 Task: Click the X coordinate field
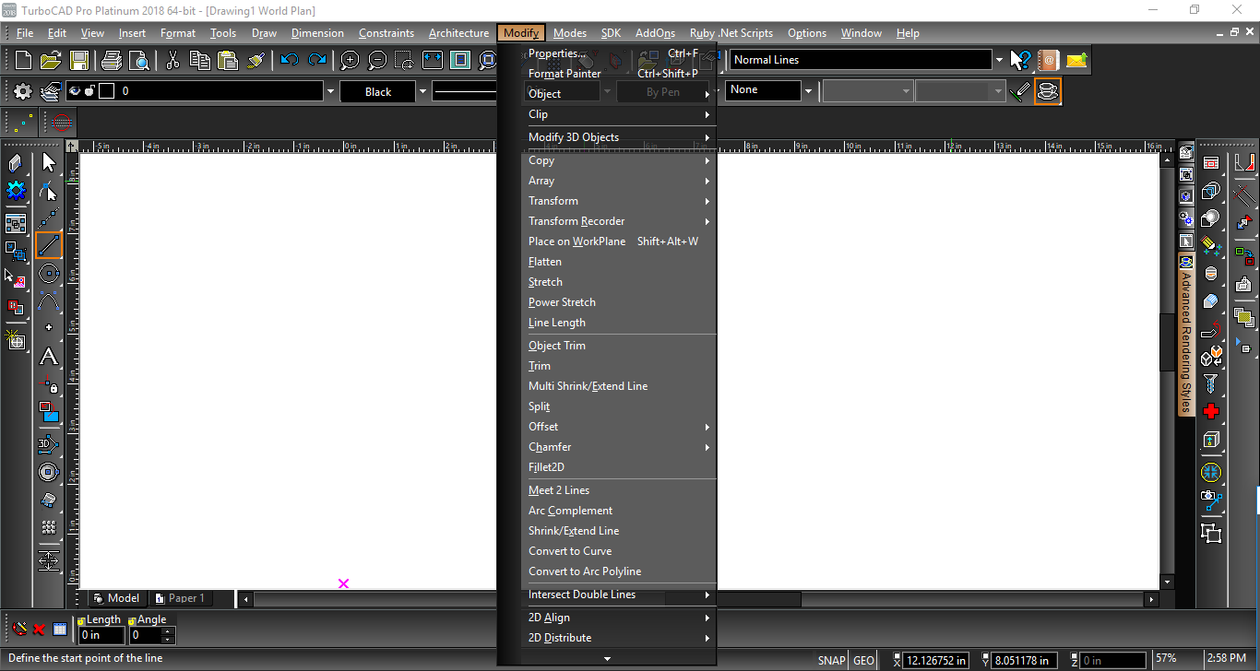pos(936,660)
